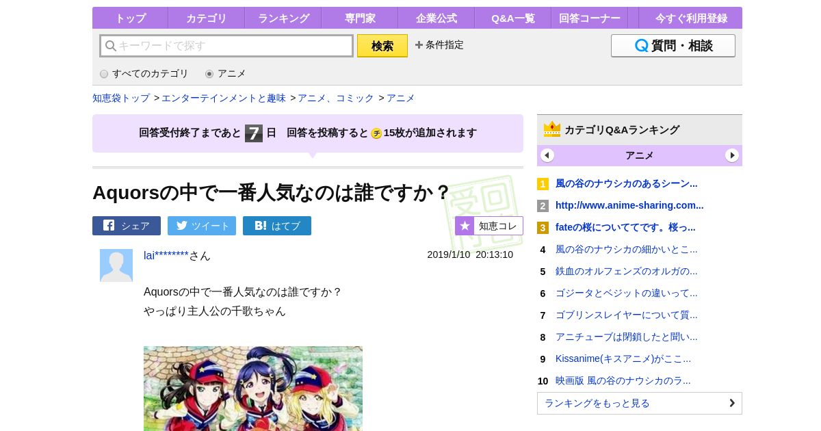Open the 企業公式 navigation tab
Screen dimensions: 821x431
click(436, 18)
